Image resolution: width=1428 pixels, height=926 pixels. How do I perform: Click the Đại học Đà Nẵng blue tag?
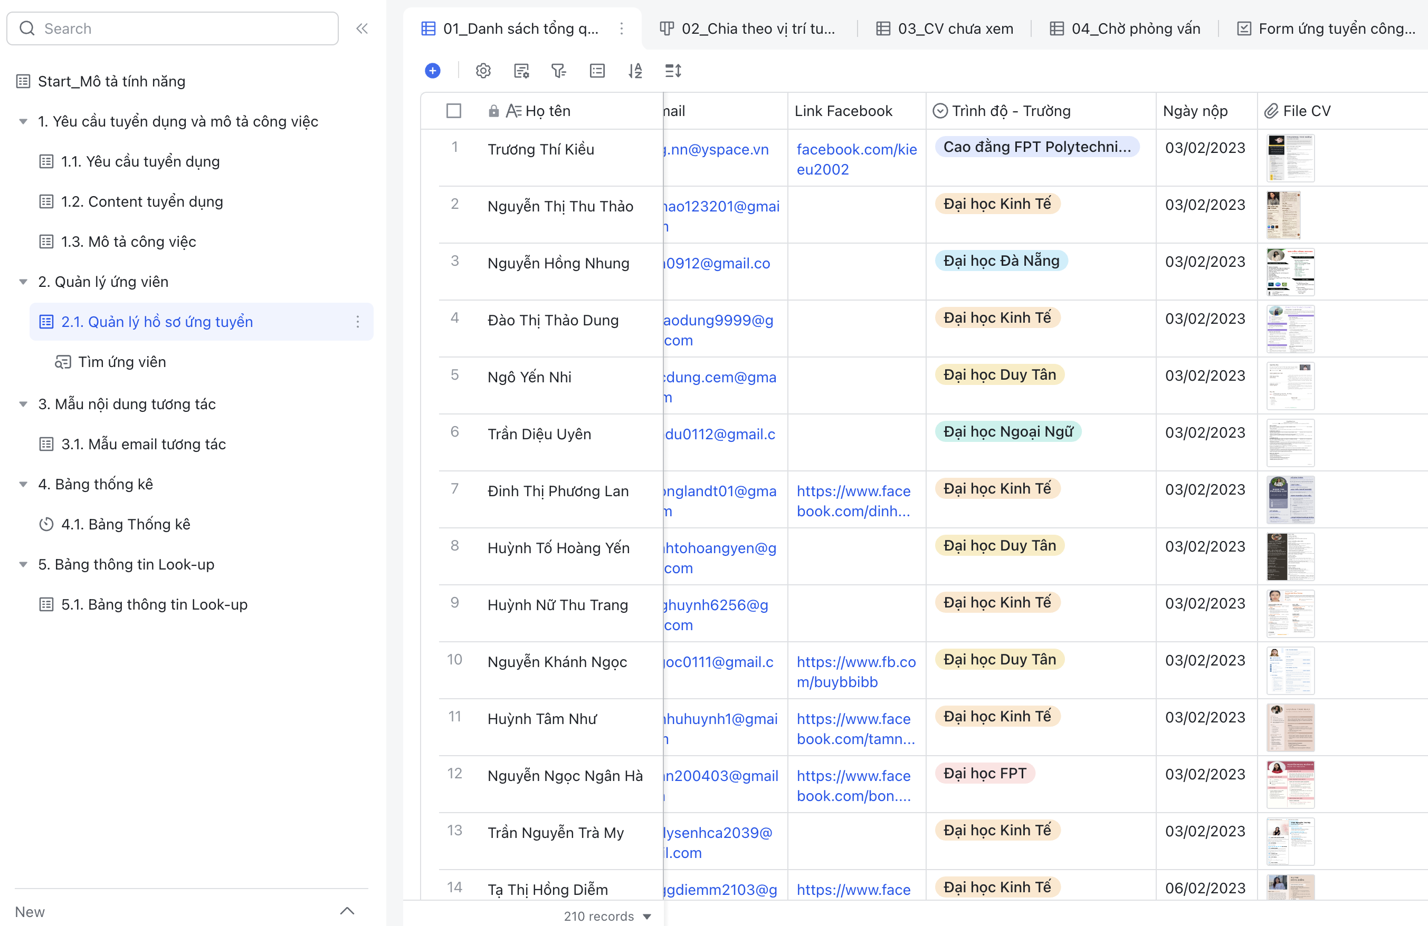[1001, 261]
